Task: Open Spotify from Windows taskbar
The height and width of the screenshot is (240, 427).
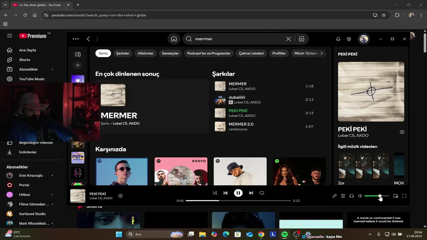Action: coord(285,234)
